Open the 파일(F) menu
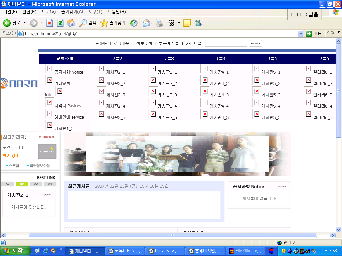The height and width of the screenshot is (256, 342). (10, 12)
